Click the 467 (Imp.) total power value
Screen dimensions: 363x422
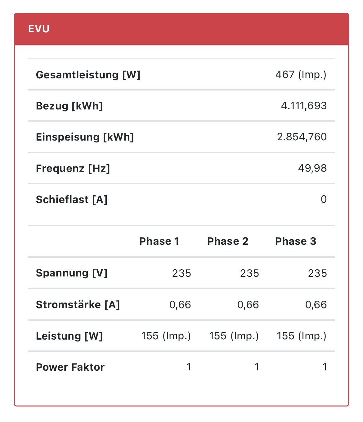(301, 75)
